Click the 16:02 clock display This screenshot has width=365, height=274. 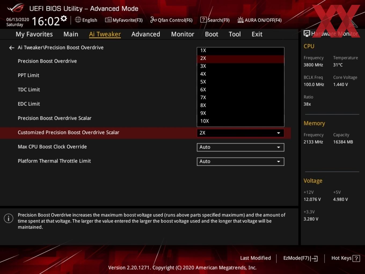pyautogui.click(x=46, y=21)
